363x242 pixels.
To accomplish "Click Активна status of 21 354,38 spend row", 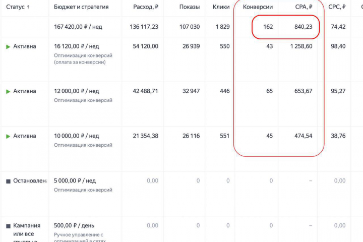I will [x=25, y=136].
